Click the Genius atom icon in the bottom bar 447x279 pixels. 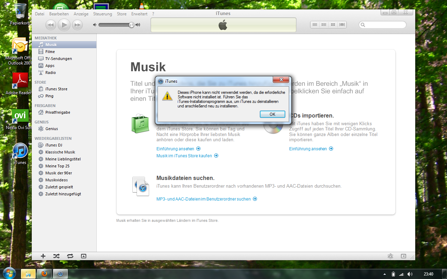click(390, 256)
